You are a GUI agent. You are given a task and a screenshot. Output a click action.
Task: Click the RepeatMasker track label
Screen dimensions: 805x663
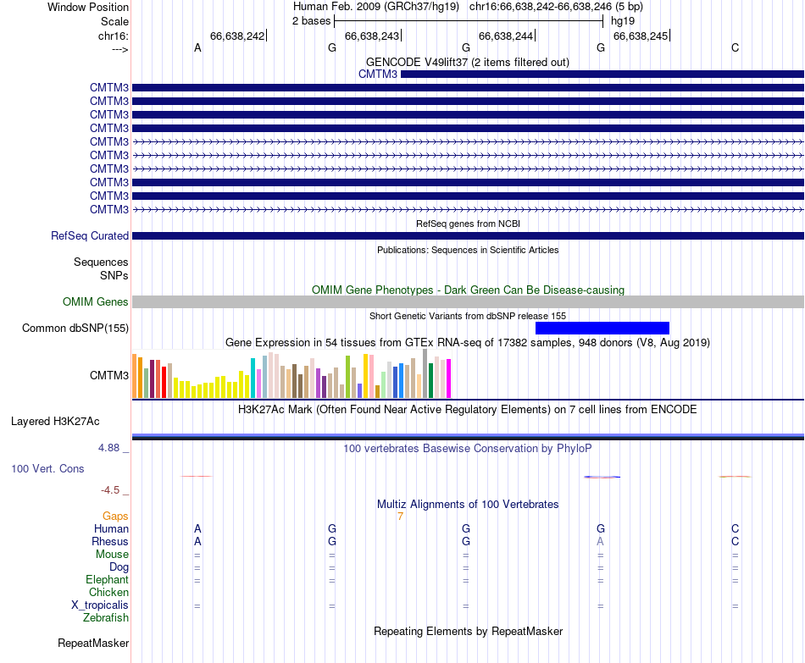click(93, 643)
